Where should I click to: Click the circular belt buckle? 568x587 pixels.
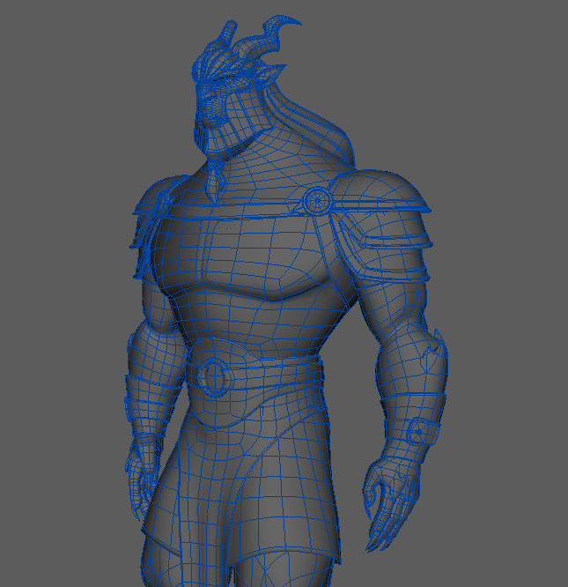213,377
